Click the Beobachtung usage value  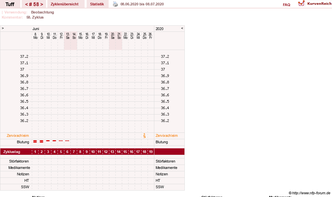(43, 12)
